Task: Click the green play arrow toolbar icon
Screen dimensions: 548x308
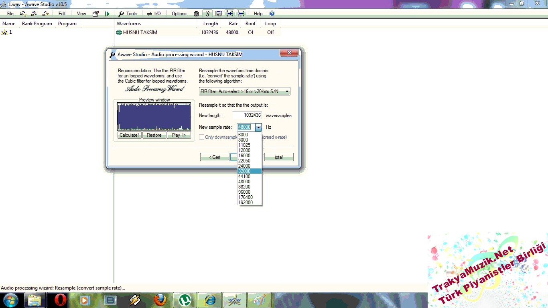Action: (x=107, y=14)
